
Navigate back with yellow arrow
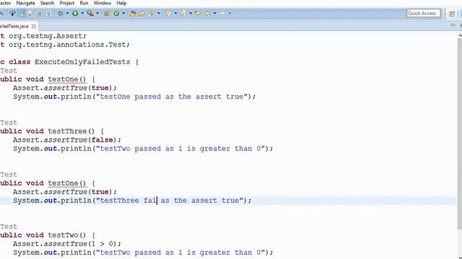(207, 13)
